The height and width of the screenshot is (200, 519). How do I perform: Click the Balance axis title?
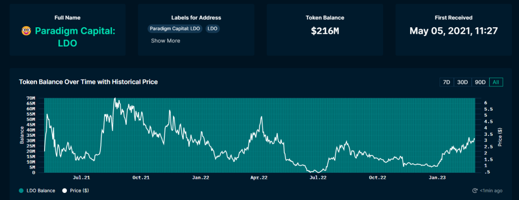(x=22, y=135)
